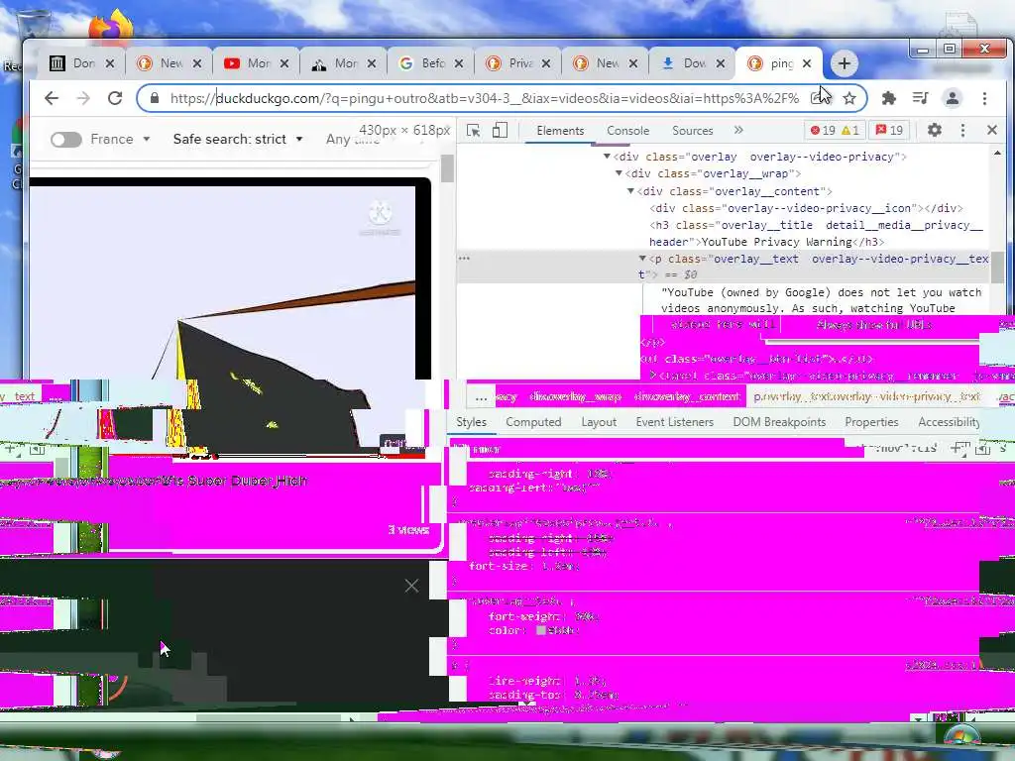Image resolution: width=1015 pixels, height=761 pixels.
Task: Show more DevTools tabs with the chevrons
Action: click(738, 130)
